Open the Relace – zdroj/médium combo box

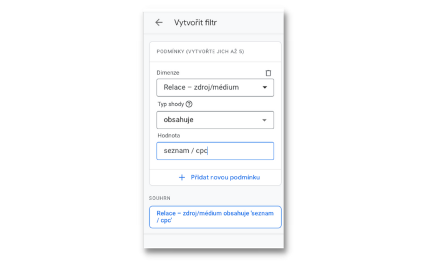216,87
